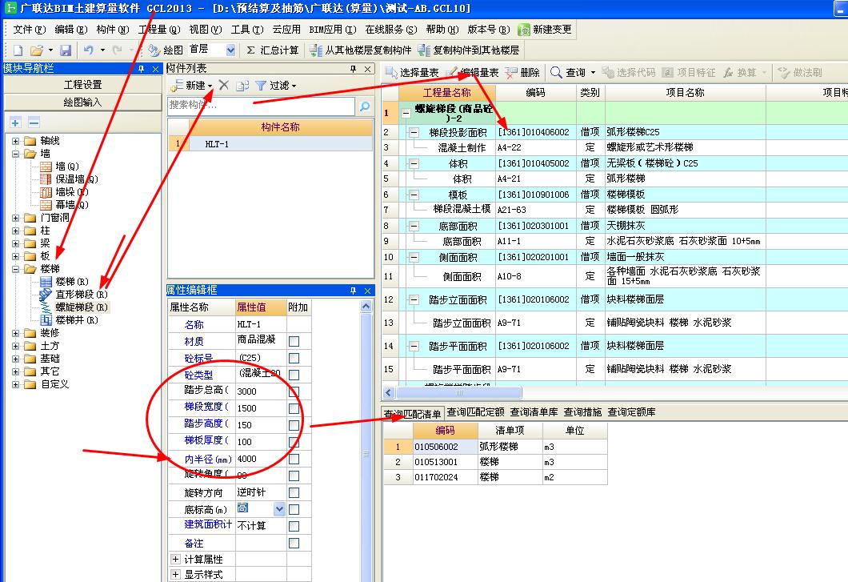Toggle the 砼标号 附加 checkbox

click(294, 358)
